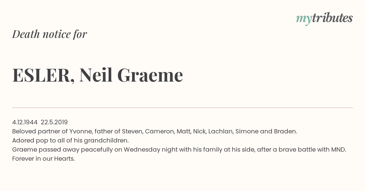Click the horizontal divider line
Viewport: 365px width, 191px height.
[182, 108]
